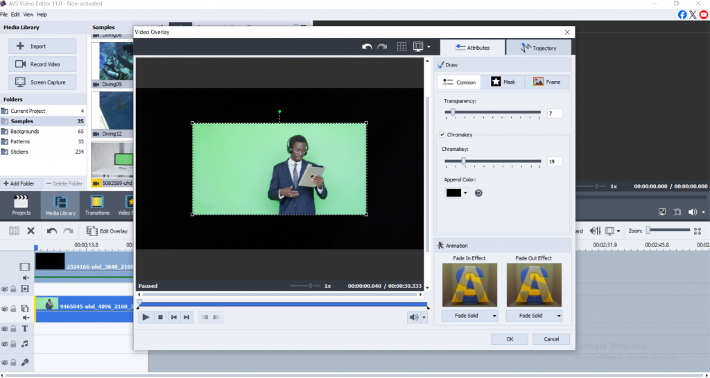710x378 pixels.
Task: Jump to the next frame in preview
Action: coord(187,317)
